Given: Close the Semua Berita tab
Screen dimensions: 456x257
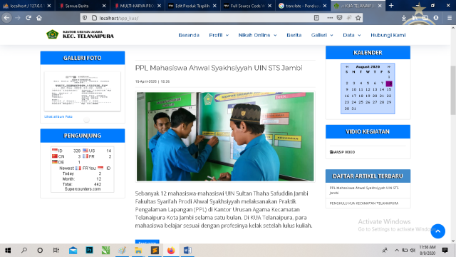Looking at the screenshot, I should 104,6.
